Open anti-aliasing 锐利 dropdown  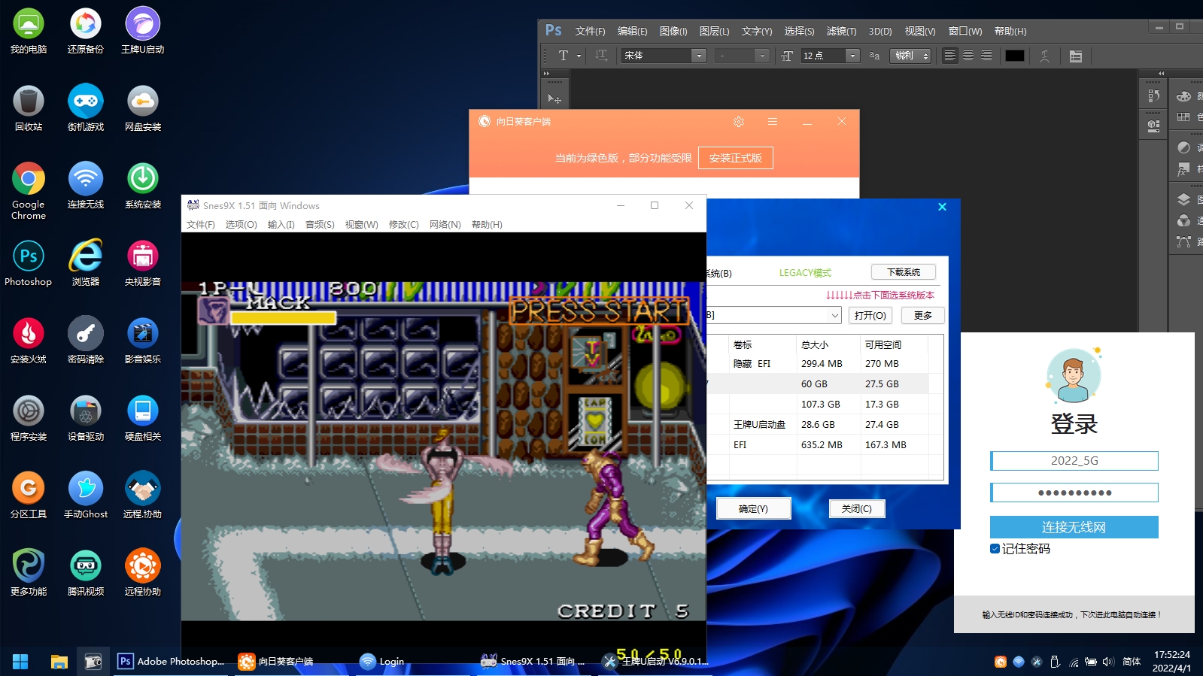click(910, 56)
